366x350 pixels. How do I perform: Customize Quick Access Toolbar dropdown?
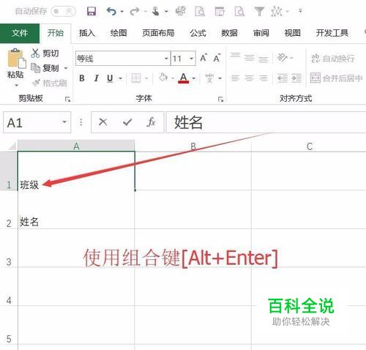pos(300,11)
